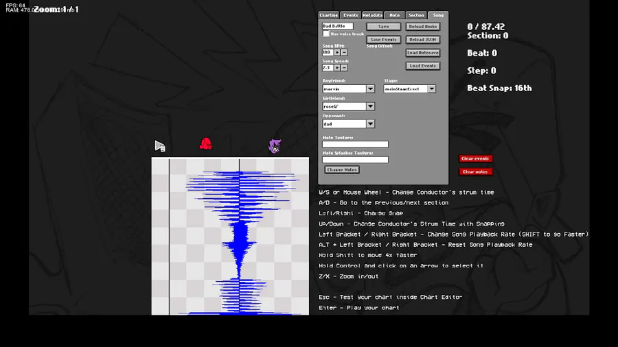Click the 'Esc - Test your chart' hint line
The height and width of the screenshot is (347, 618).
pyautogui.click(x=391, y=297)
